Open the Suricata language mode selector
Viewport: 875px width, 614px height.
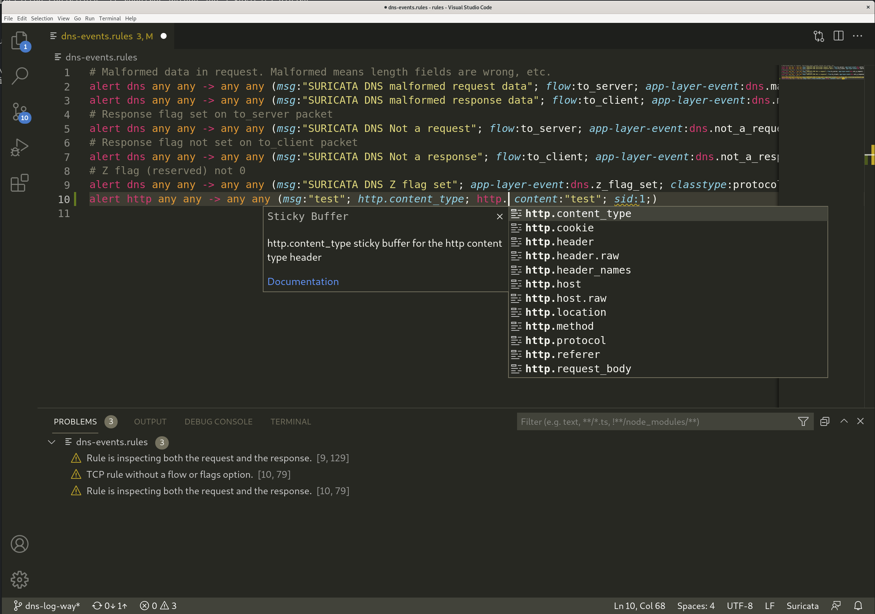(802, 606)
